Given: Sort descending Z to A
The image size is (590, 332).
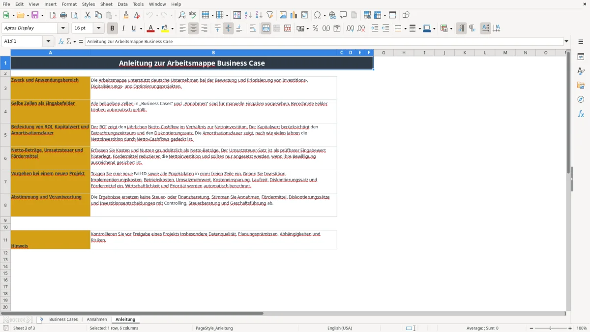Looking at the screenshot, I should (x=259, y=15).
